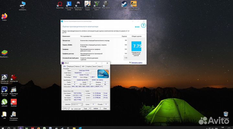Click the help question mark in performance window

pos(143,25)
